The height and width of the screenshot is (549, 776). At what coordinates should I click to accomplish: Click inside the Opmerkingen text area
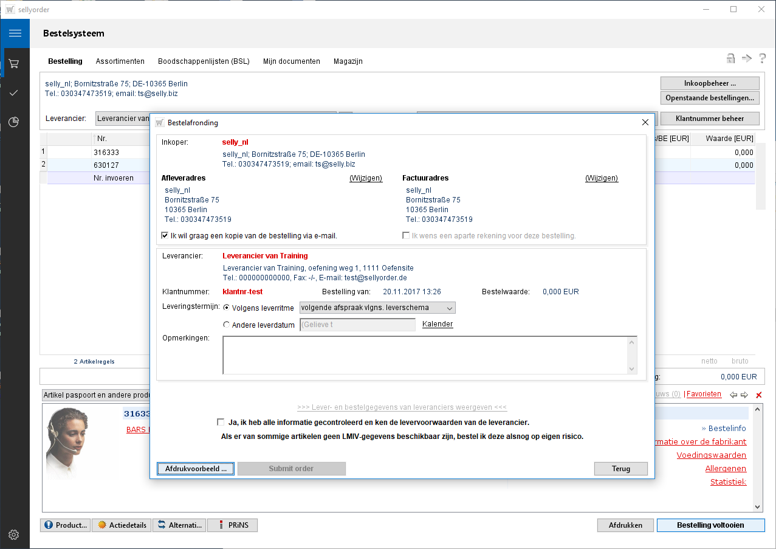click(425, 355)
